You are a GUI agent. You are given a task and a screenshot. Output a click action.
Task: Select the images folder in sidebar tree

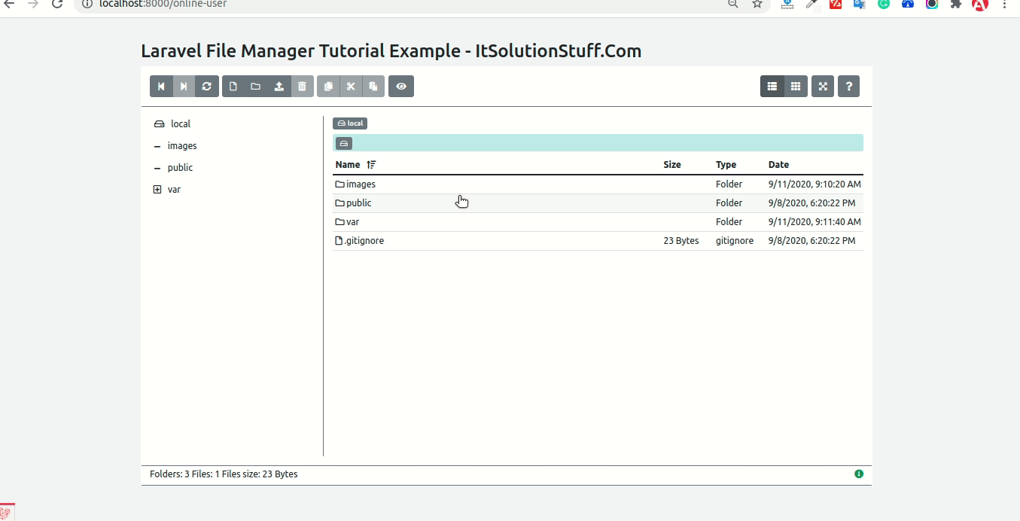click(182, 146)
